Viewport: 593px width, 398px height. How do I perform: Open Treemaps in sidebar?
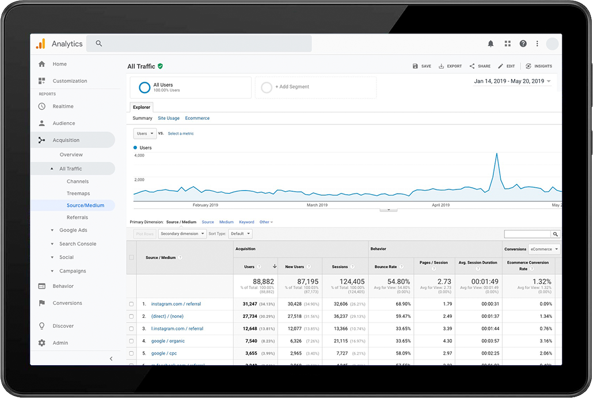click(x=78, y=194)
